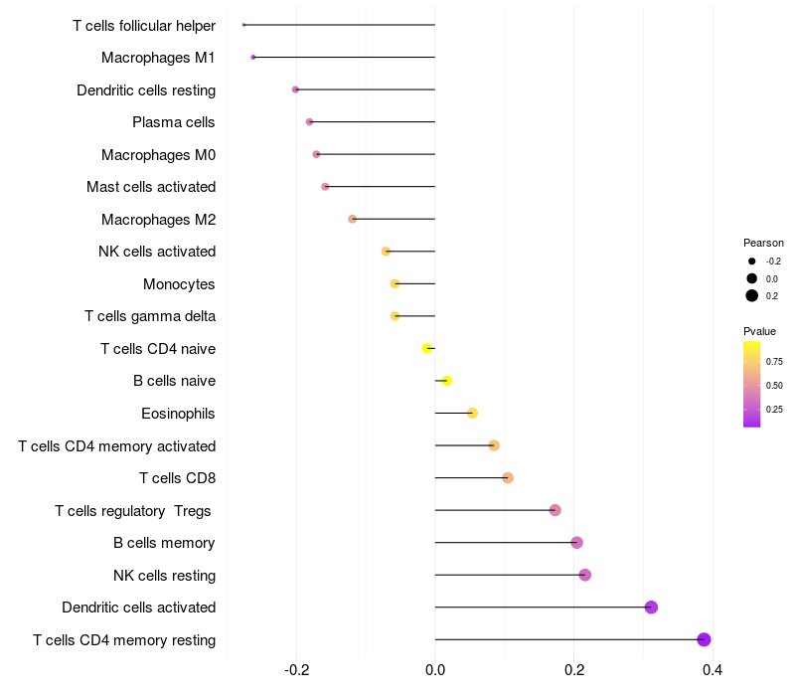Viewport: 795px width, 696px height.
Task: Click the Pearson 0.2 size legend circle
Action: [x=752, y=295]
